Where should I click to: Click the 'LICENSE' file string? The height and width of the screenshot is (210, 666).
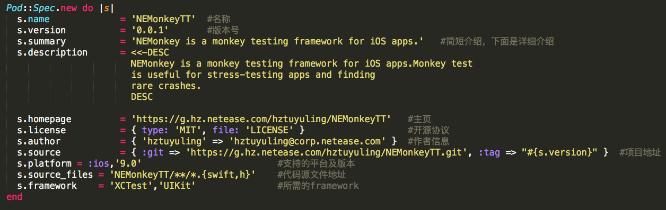click(x=269, y=130)
